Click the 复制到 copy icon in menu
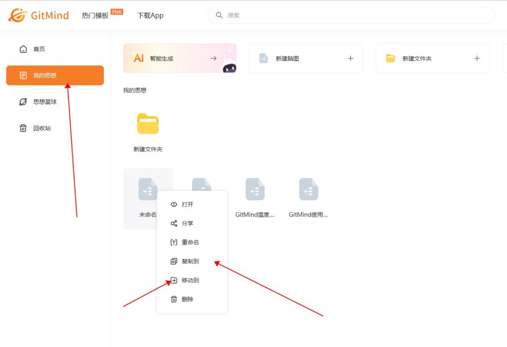The width and height of the screenshot is (507, 347). (x=174, y=261)
